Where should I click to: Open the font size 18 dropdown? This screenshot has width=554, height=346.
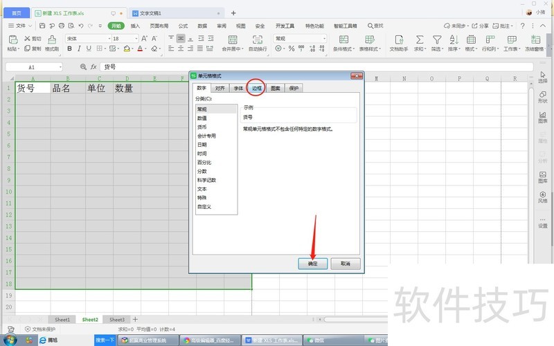tap(136, 39)
